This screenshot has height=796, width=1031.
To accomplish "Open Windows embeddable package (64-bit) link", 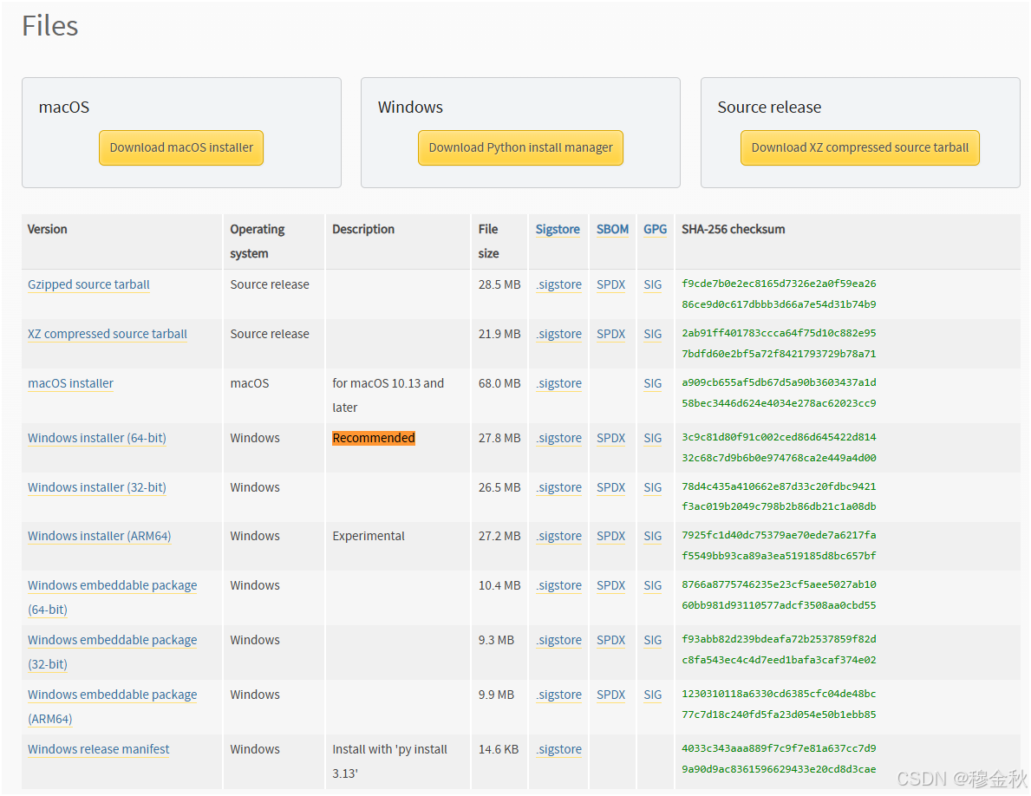I will 113,597.
